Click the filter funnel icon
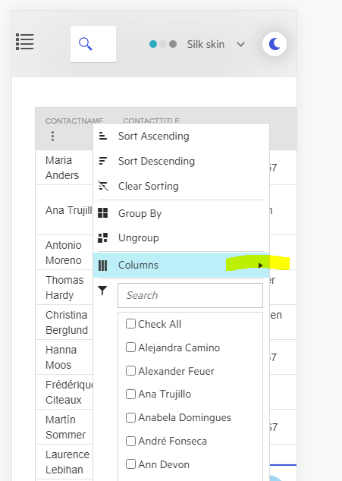342x481 pixels. pos(102,291)
